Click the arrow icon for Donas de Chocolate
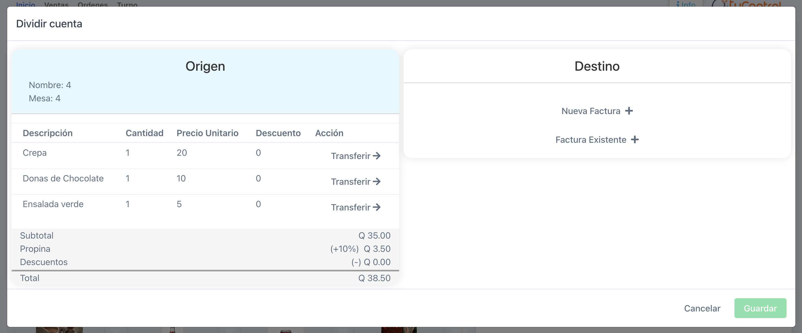 377,181
